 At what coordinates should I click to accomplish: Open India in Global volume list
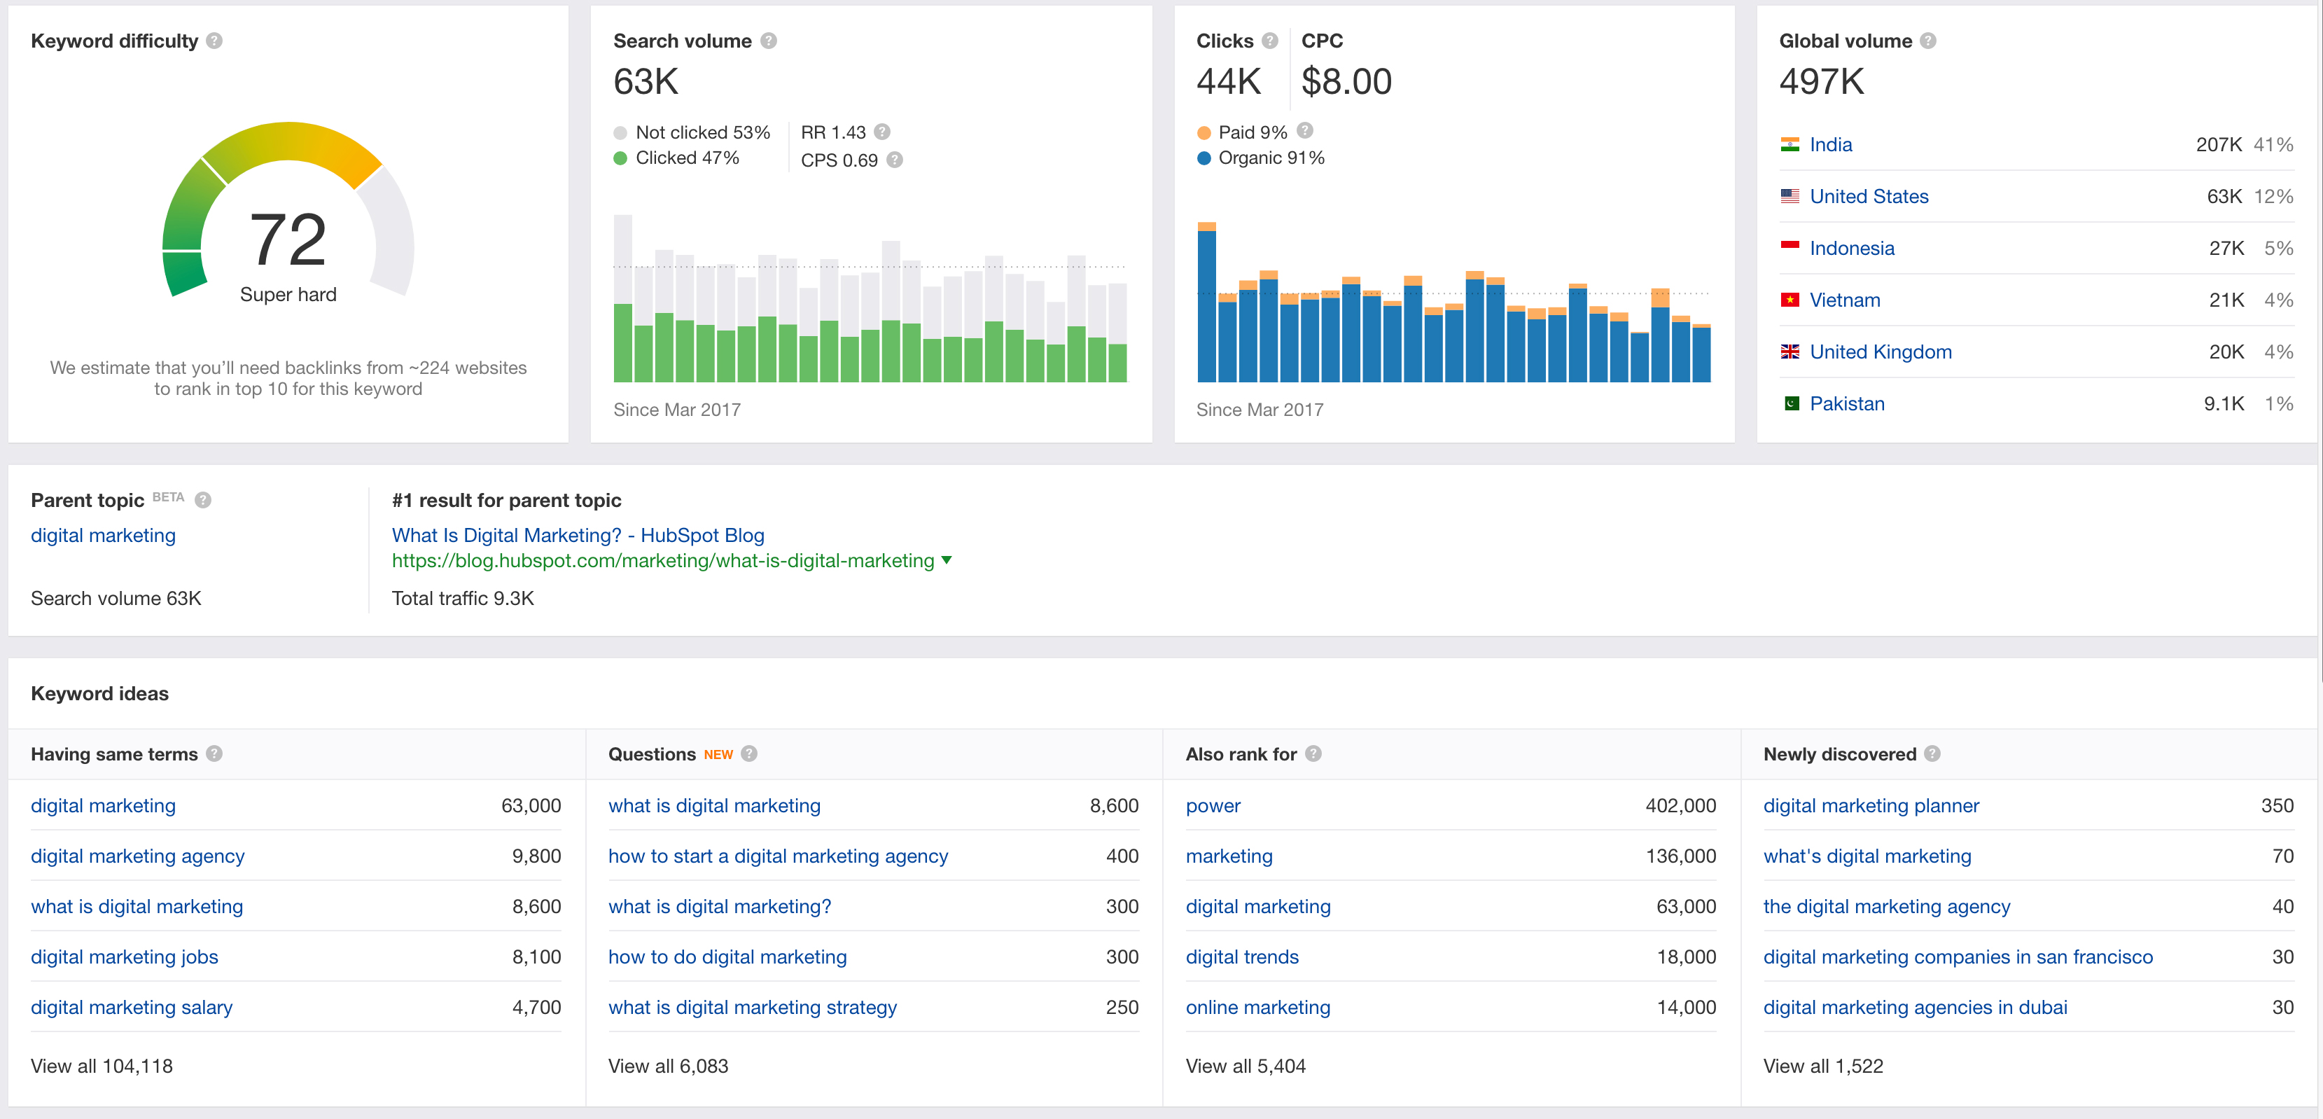tap(1831, 144)
